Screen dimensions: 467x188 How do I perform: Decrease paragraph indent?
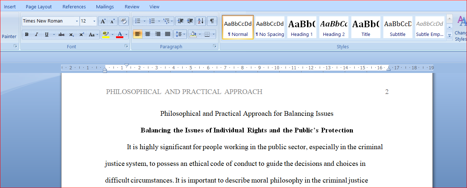[x=180, y=21]
